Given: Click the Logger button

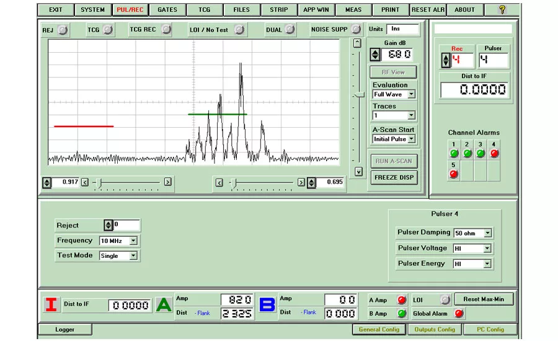Looking at the screenshot, I should 64,330.
